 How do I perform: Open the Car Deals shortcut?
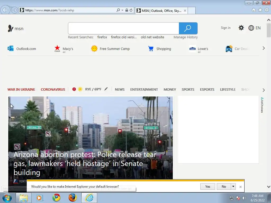point(237,49)
